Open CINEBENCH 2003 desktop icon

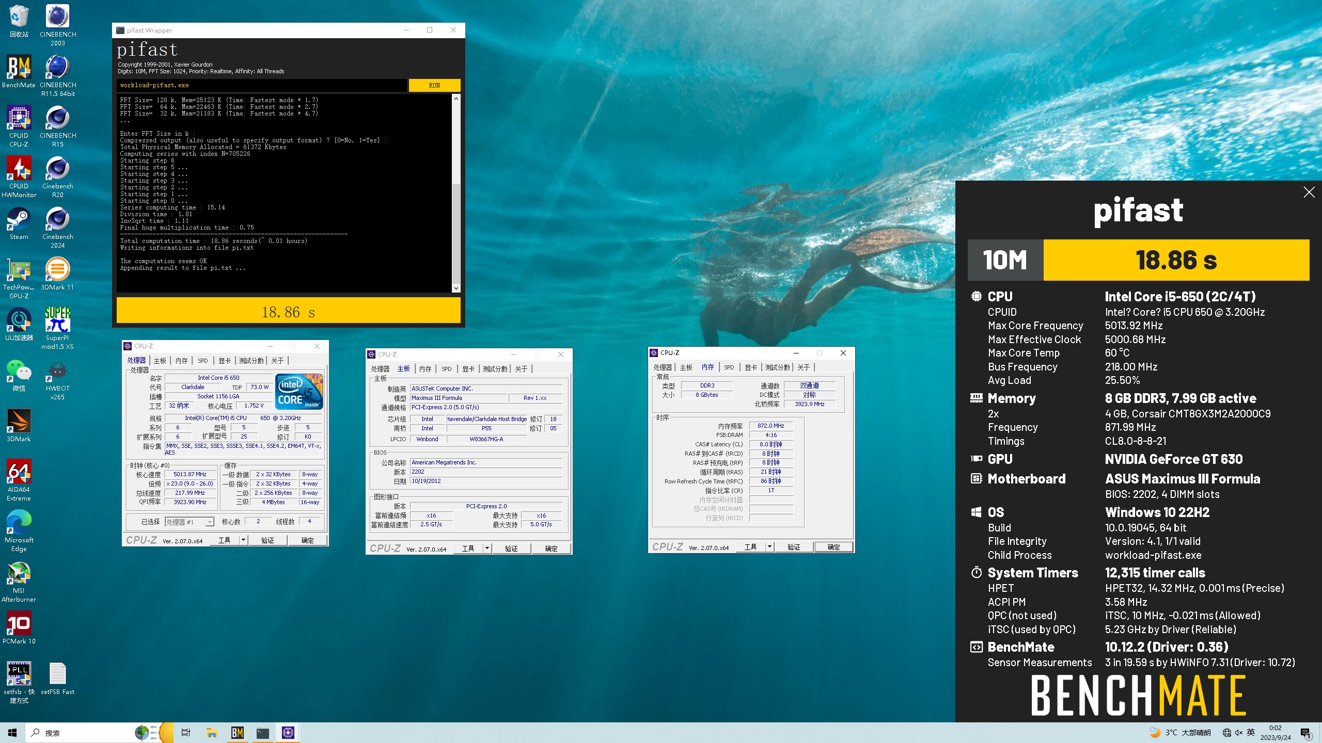(58, 25)
